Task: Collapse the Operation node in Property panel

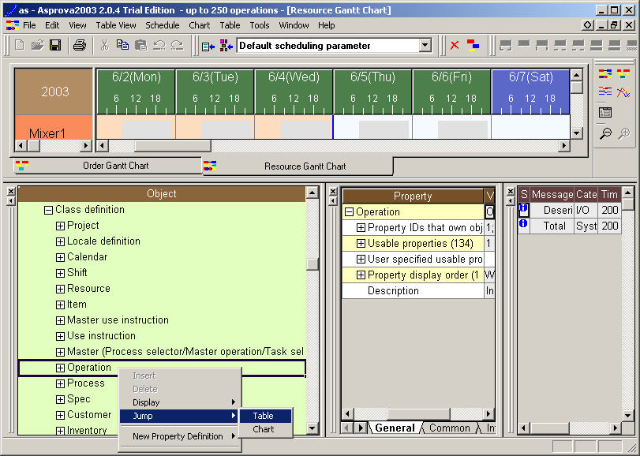Action: (x=349, y=212)
